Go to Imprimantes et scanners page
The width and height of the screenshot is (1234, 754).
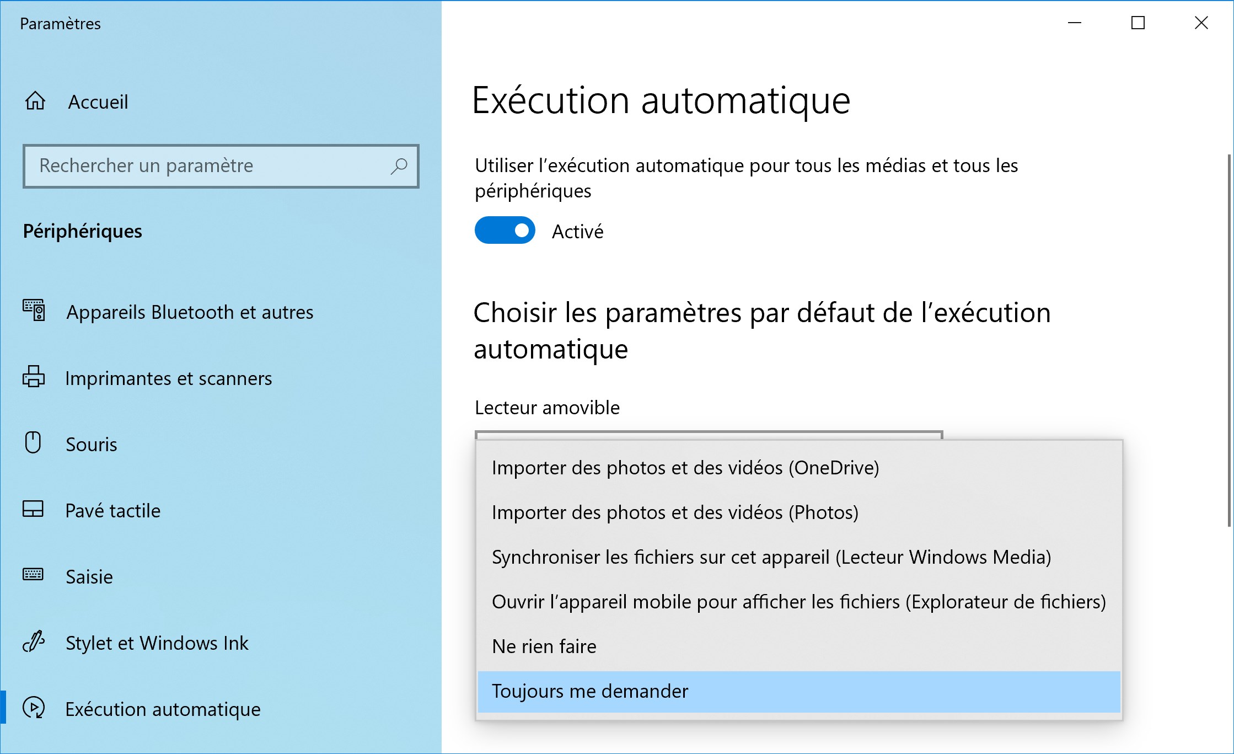pos(221,378)
